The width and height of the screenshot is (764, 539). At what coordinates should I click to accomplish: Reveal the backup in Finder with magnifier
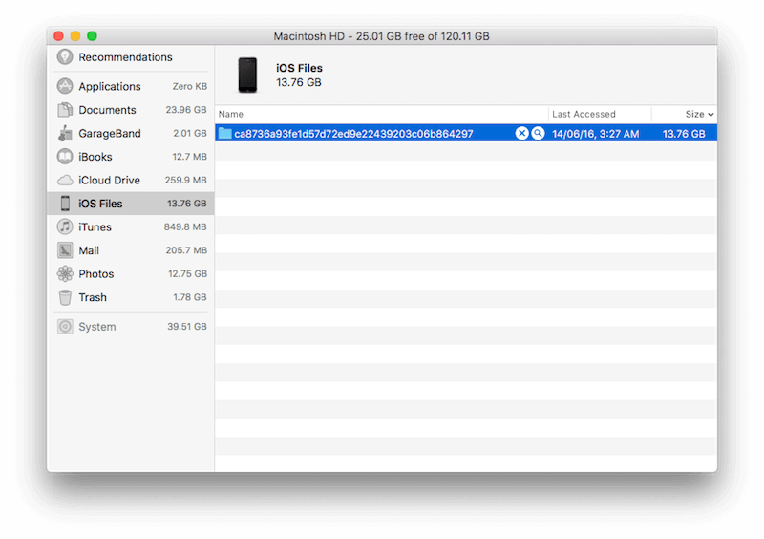pyautogui.click(x=538, y=134)
